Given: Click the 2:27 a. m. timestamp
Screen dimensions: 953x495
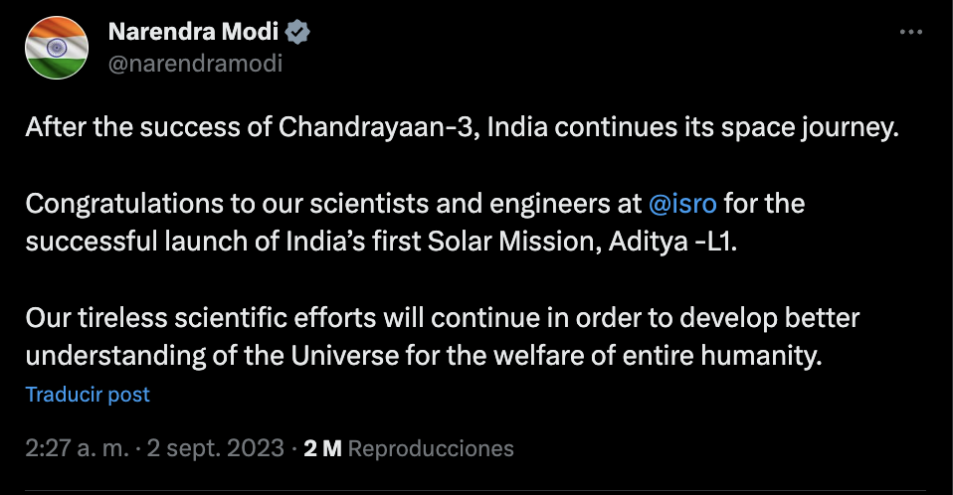Looking at the screenshot, I should click(x=77, y=448).
